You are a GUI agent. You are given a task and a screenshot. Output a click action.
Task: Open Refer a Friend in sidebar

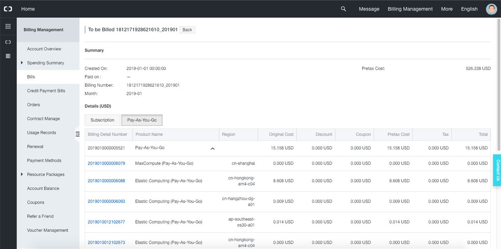pos(40,216)
